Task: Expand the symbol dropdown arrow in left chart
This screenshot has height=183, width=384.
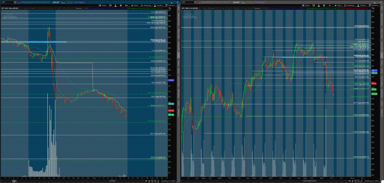Action: tap(15, 2)
